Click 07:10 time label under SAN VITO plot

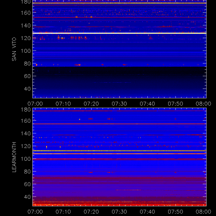pyautogui.click(x=63, y=104)
